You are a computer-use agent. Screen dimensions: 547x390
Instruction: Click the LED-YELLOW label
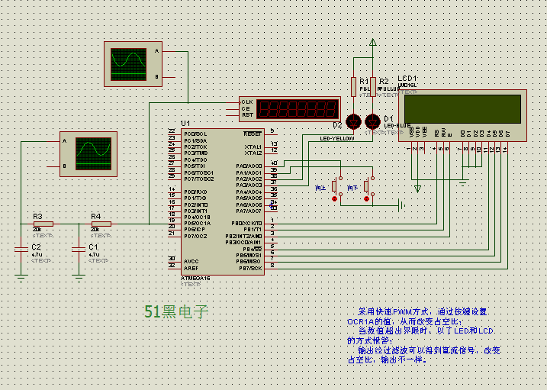[x=337, y=138]
